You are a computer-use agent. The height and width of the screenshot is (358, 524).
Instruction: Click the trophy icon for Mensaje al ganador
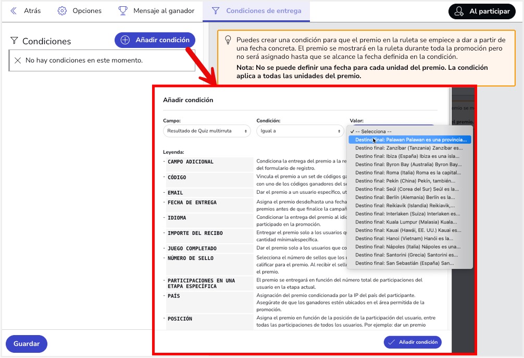[123, 10]
